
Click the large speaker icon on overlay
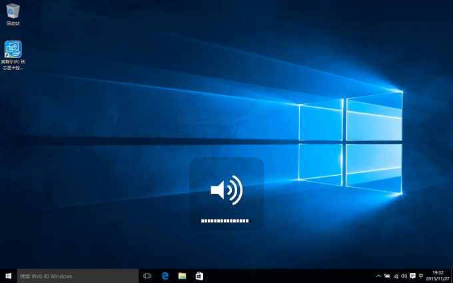click(x=226, y=190)
